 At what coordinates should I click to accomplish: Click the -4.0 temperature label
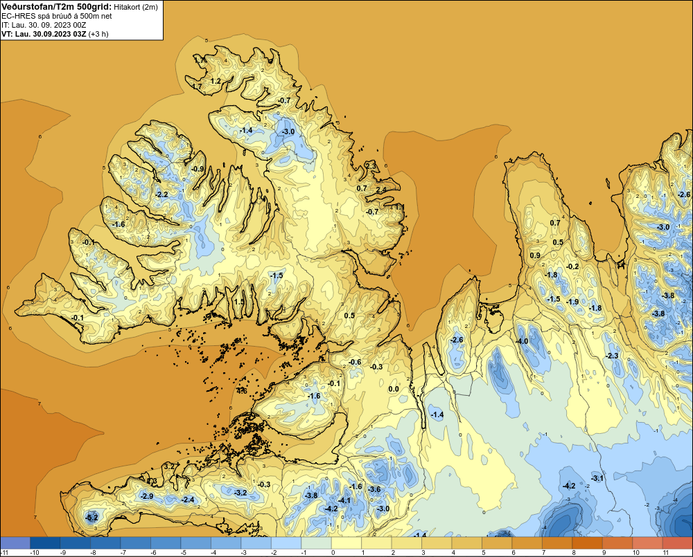pyautogui.click(x=522, y=342)
